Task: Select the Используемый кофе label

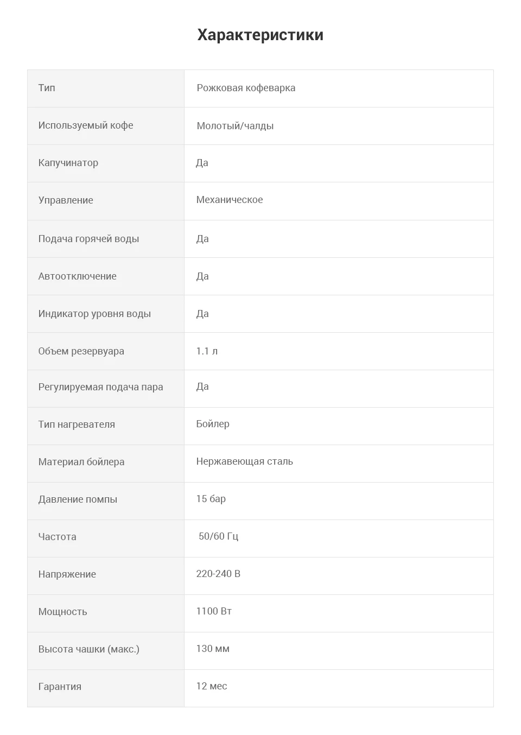Action: click(86, 125)
